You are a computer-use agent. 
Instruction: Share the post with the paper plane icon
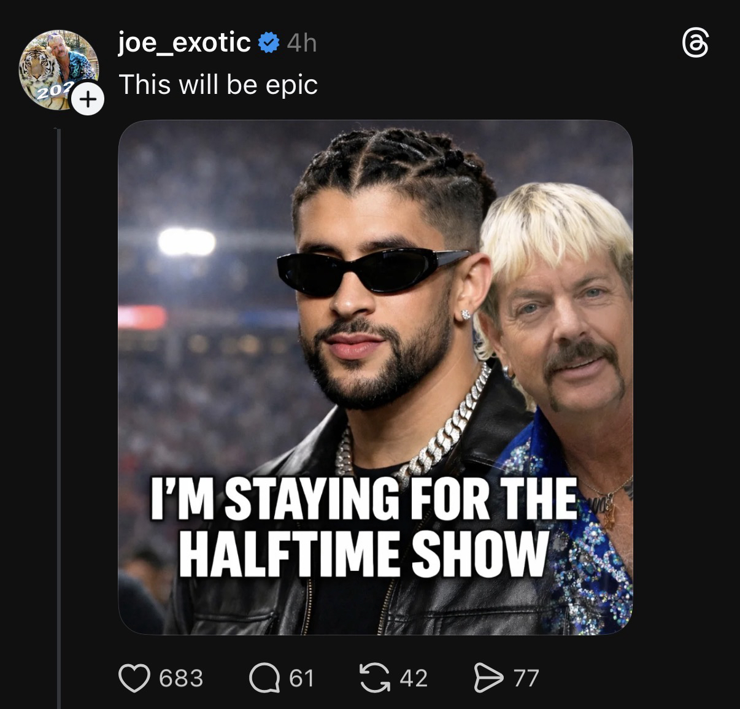tap(488, 678)
